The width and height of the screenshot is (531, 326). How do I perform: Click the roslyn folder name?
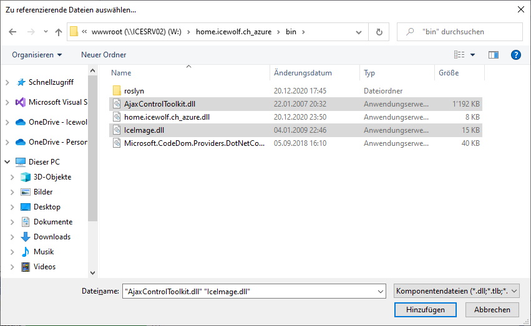click(x=134, y=91)
